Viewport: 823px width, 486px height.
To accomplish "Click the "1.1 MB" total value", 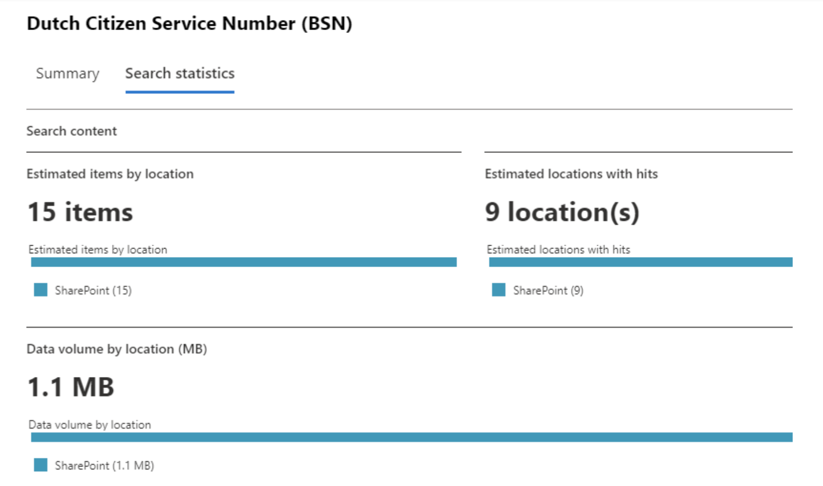I will [71, 387].
